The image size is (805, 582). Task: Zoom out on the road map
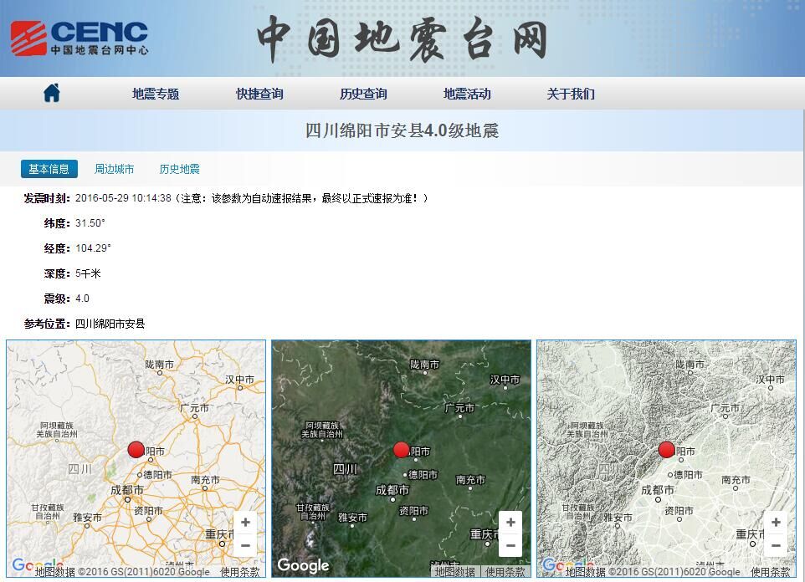245,545
